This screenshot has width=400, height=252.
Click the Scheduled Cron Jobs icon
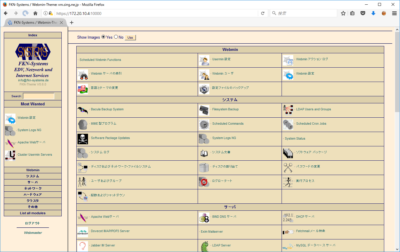pyautogui.click(x=288, y=125)
